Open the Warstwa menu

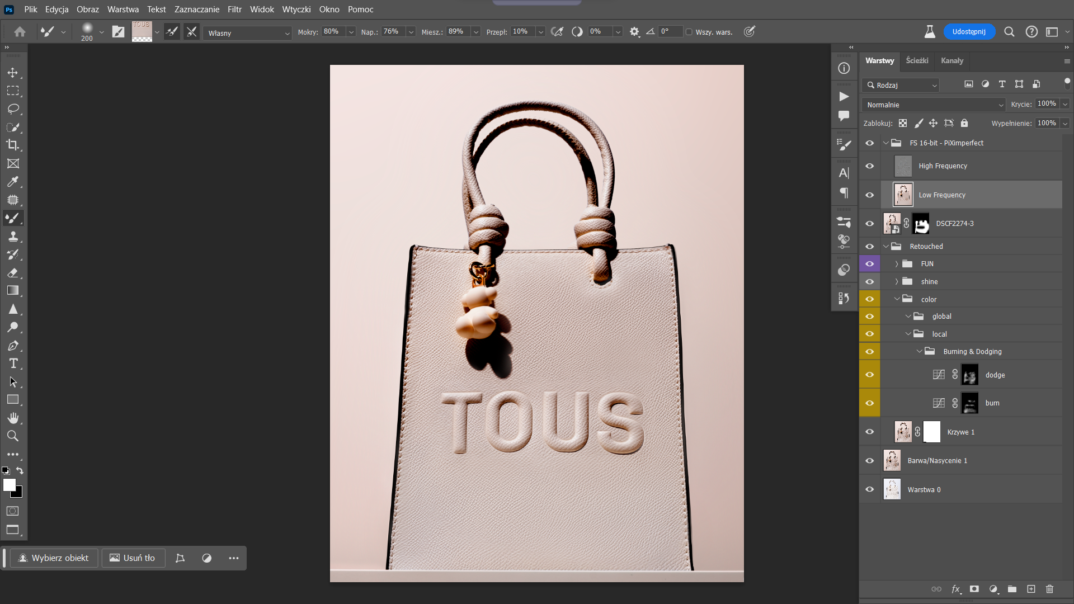point(123,10)
